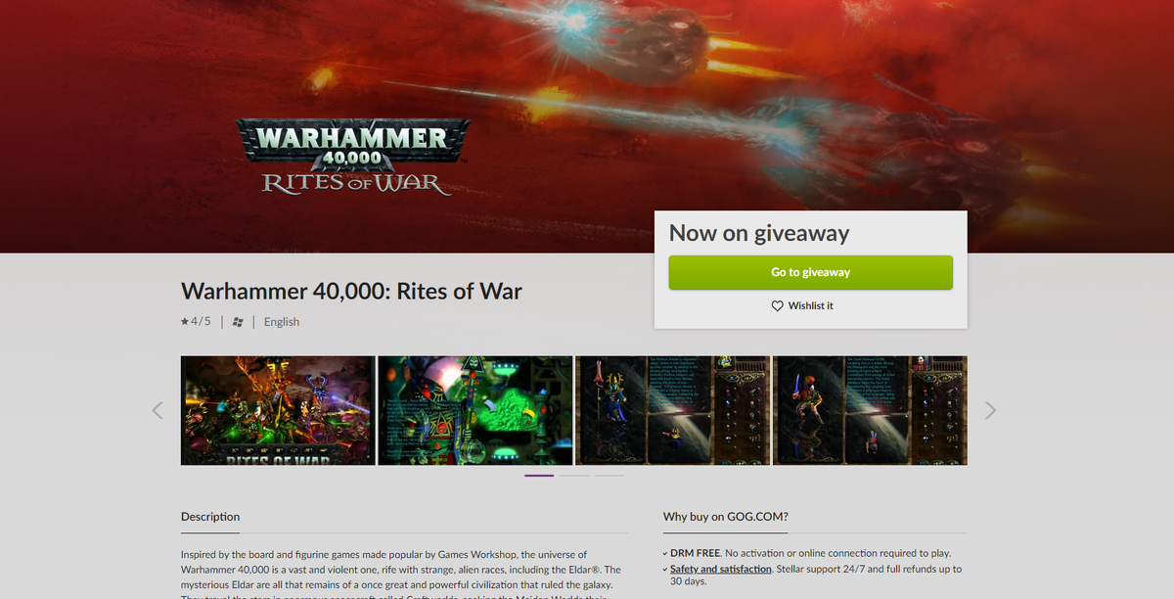The height and width of the screenshot is (599, 1174).
Task: Click the heart Wishlist icon
Action: coord(778,306)
